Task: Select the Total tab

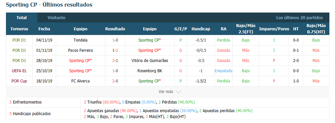Action: click(x=21, y=18)
